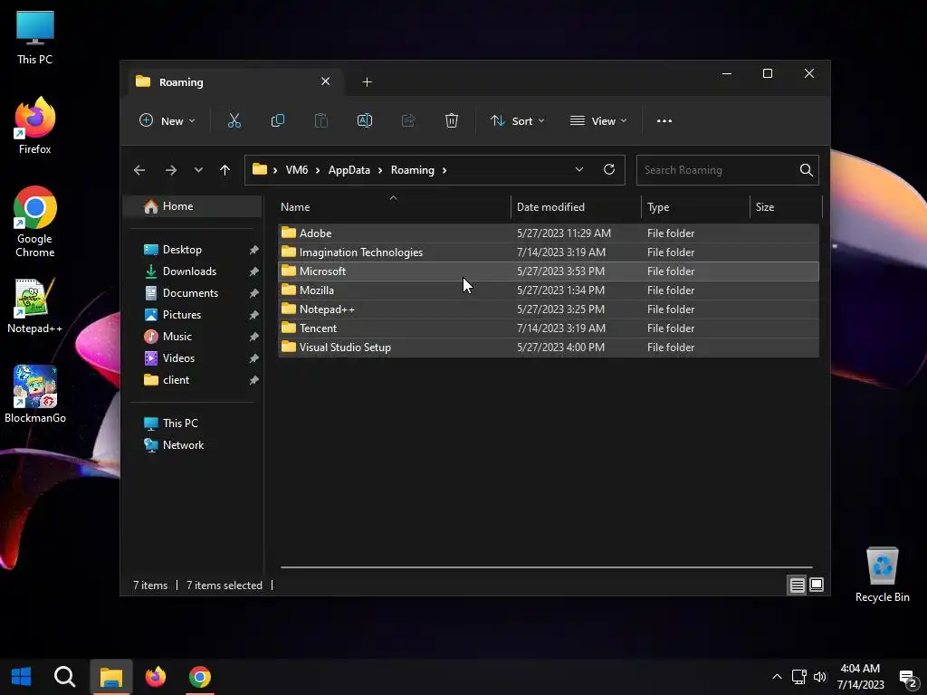Unpin Desktop using its pin icon

pos(254,250)
